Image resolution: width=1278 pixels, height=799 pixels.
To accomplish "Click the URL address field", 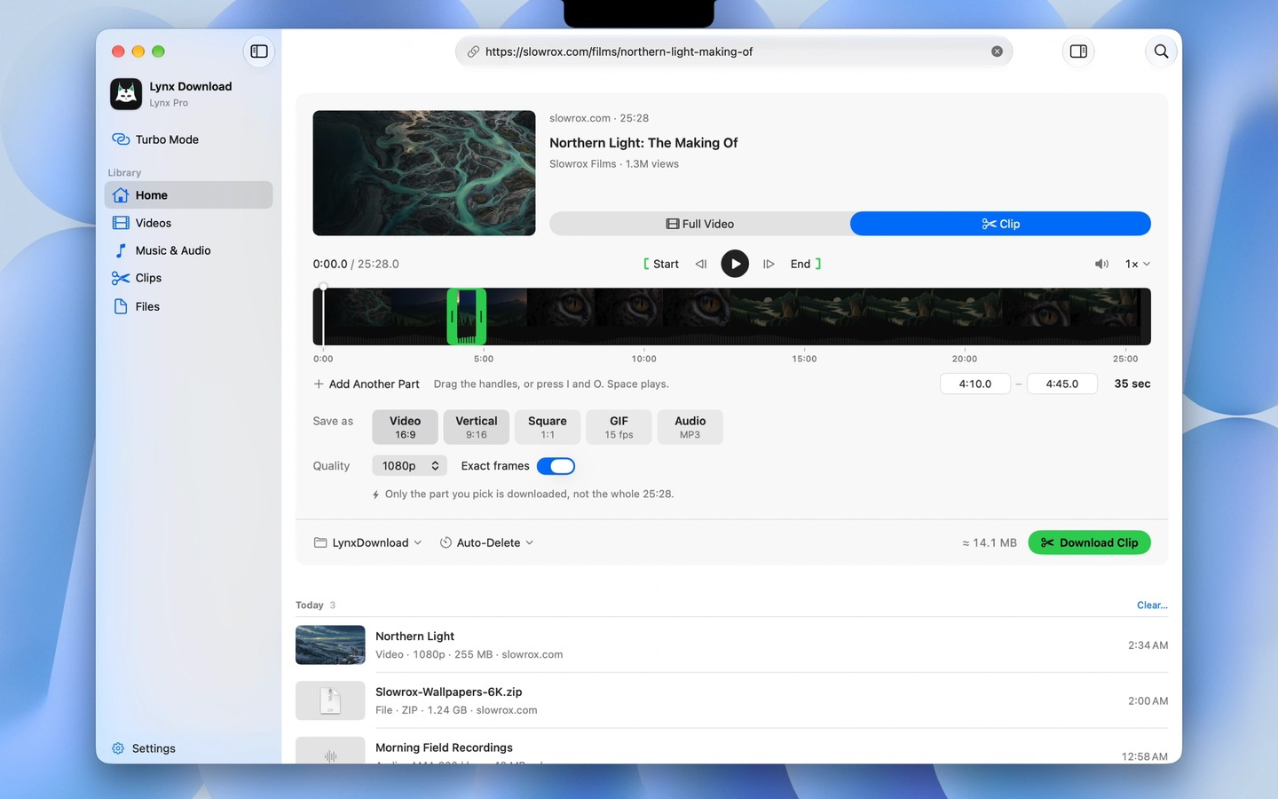I will point(734,51).
